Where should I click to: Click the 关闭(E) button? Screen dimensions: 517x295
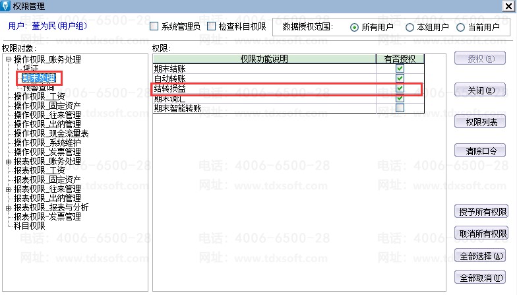(x=480, y=90)
